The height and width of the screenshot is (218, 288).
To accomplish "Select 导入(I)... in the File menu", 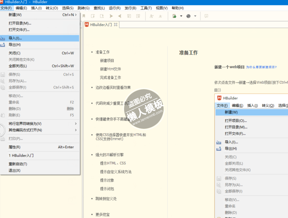I will 40,38.
